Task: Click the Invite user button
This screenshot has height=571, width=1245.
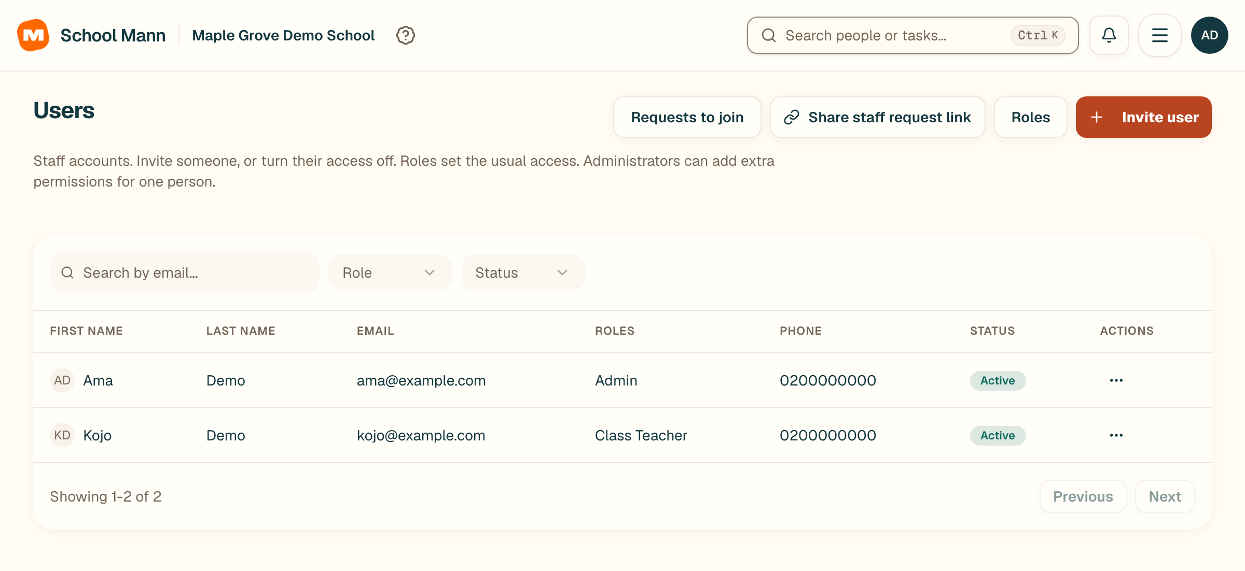Action: point(1144,117)
